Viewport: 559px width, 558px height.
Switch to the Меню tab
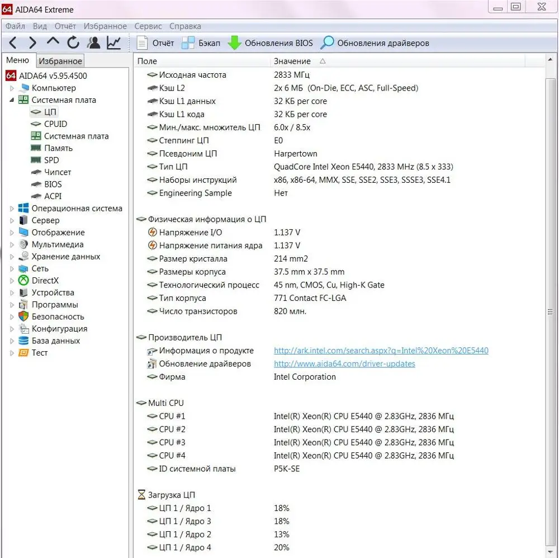tap(17, 60)
